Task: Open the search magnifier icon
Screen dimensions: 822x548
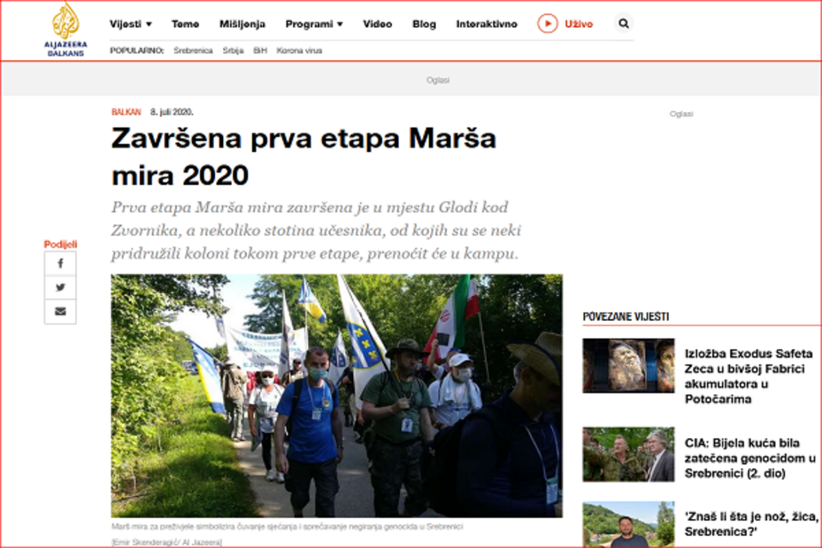Action: 623,24
